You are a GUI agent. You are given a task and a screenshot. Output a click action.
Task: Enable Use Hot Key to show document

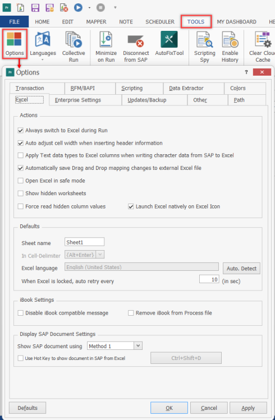(20, 358)
